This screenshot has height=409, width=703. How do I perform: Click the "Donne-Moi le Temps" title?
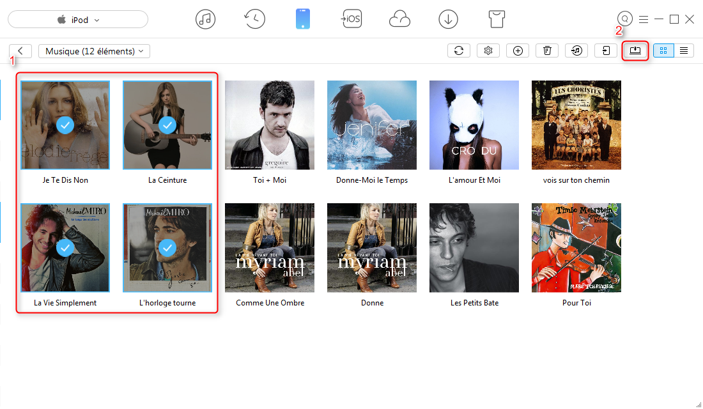(x=372, y=180)
